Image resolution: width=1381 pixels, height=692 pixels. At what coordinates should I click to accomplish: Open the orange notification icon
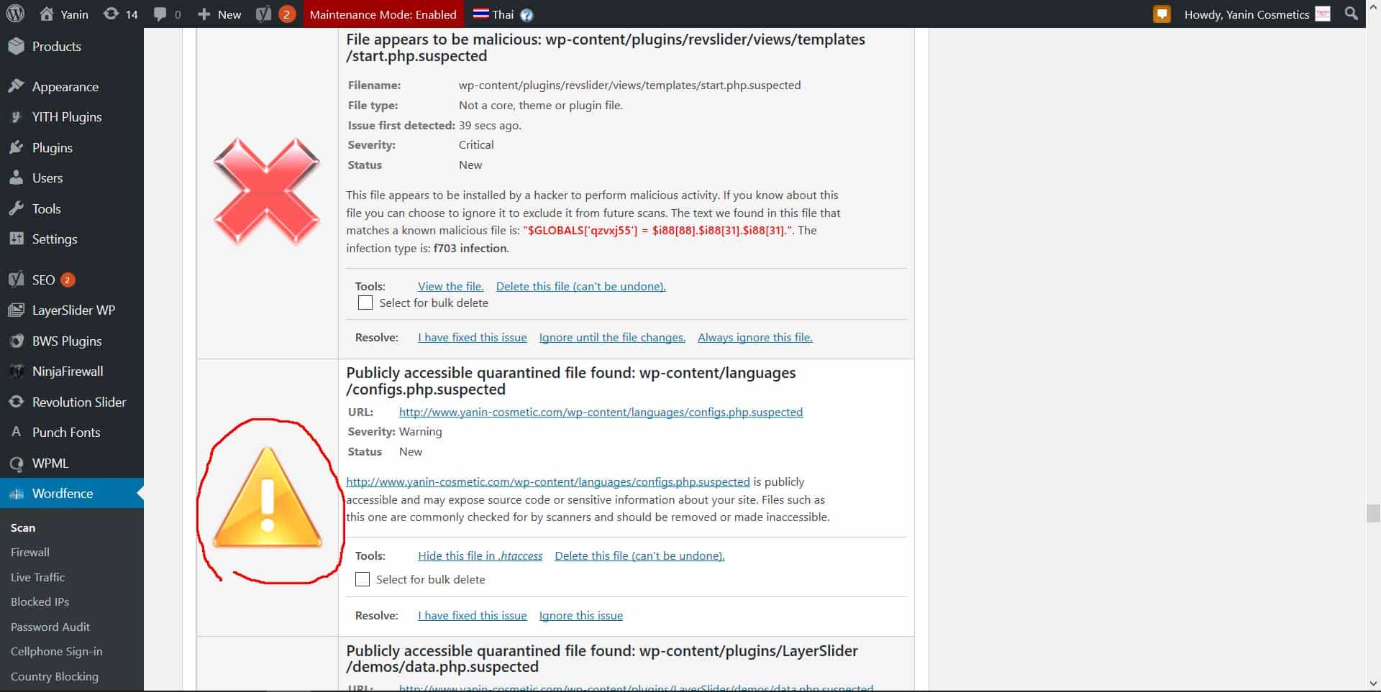point(1162,14)
